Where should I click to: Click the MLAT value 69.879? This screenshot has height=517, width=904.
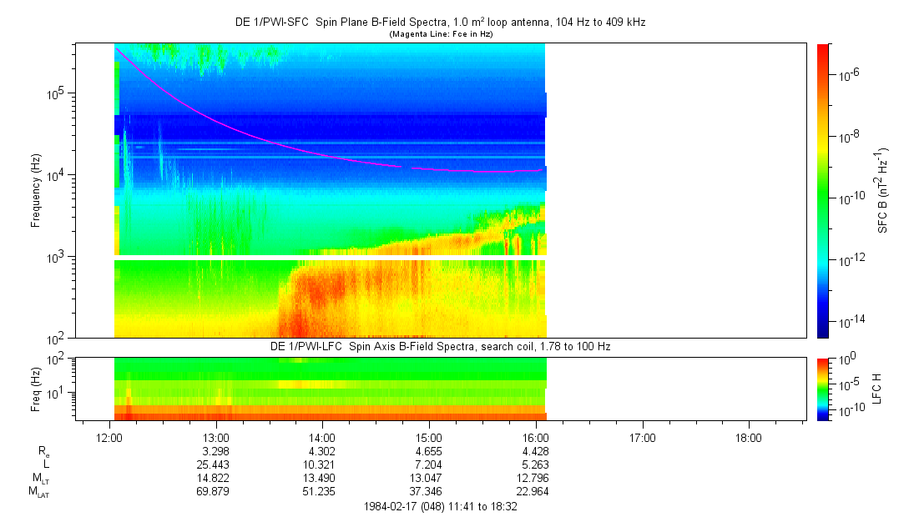(214, 492)
